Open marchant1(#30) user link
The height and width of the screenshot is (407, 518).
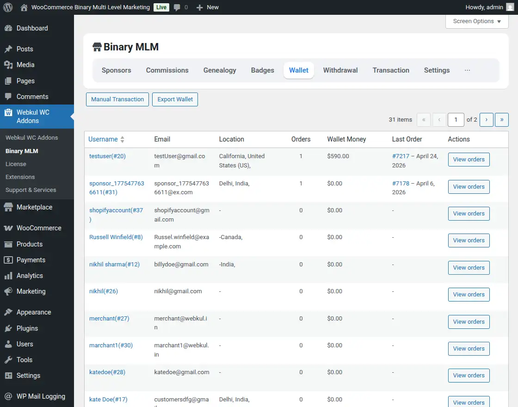click(x=111, y=345)
